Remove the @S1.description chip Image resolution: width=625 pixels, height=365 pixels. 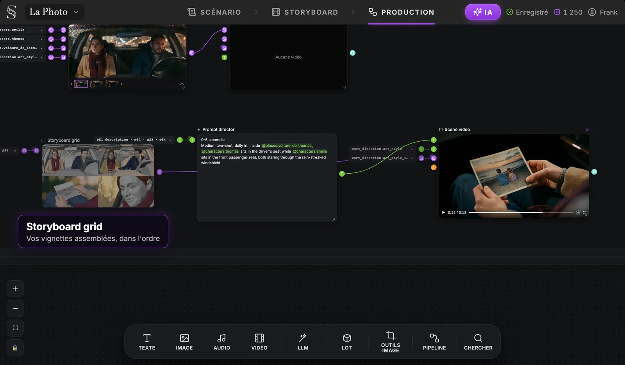(x=170, y=140)
